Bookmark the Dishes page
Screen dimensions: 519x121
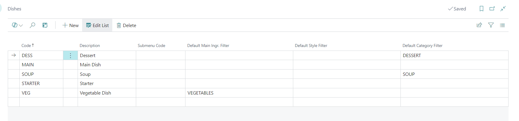point(481,9)
